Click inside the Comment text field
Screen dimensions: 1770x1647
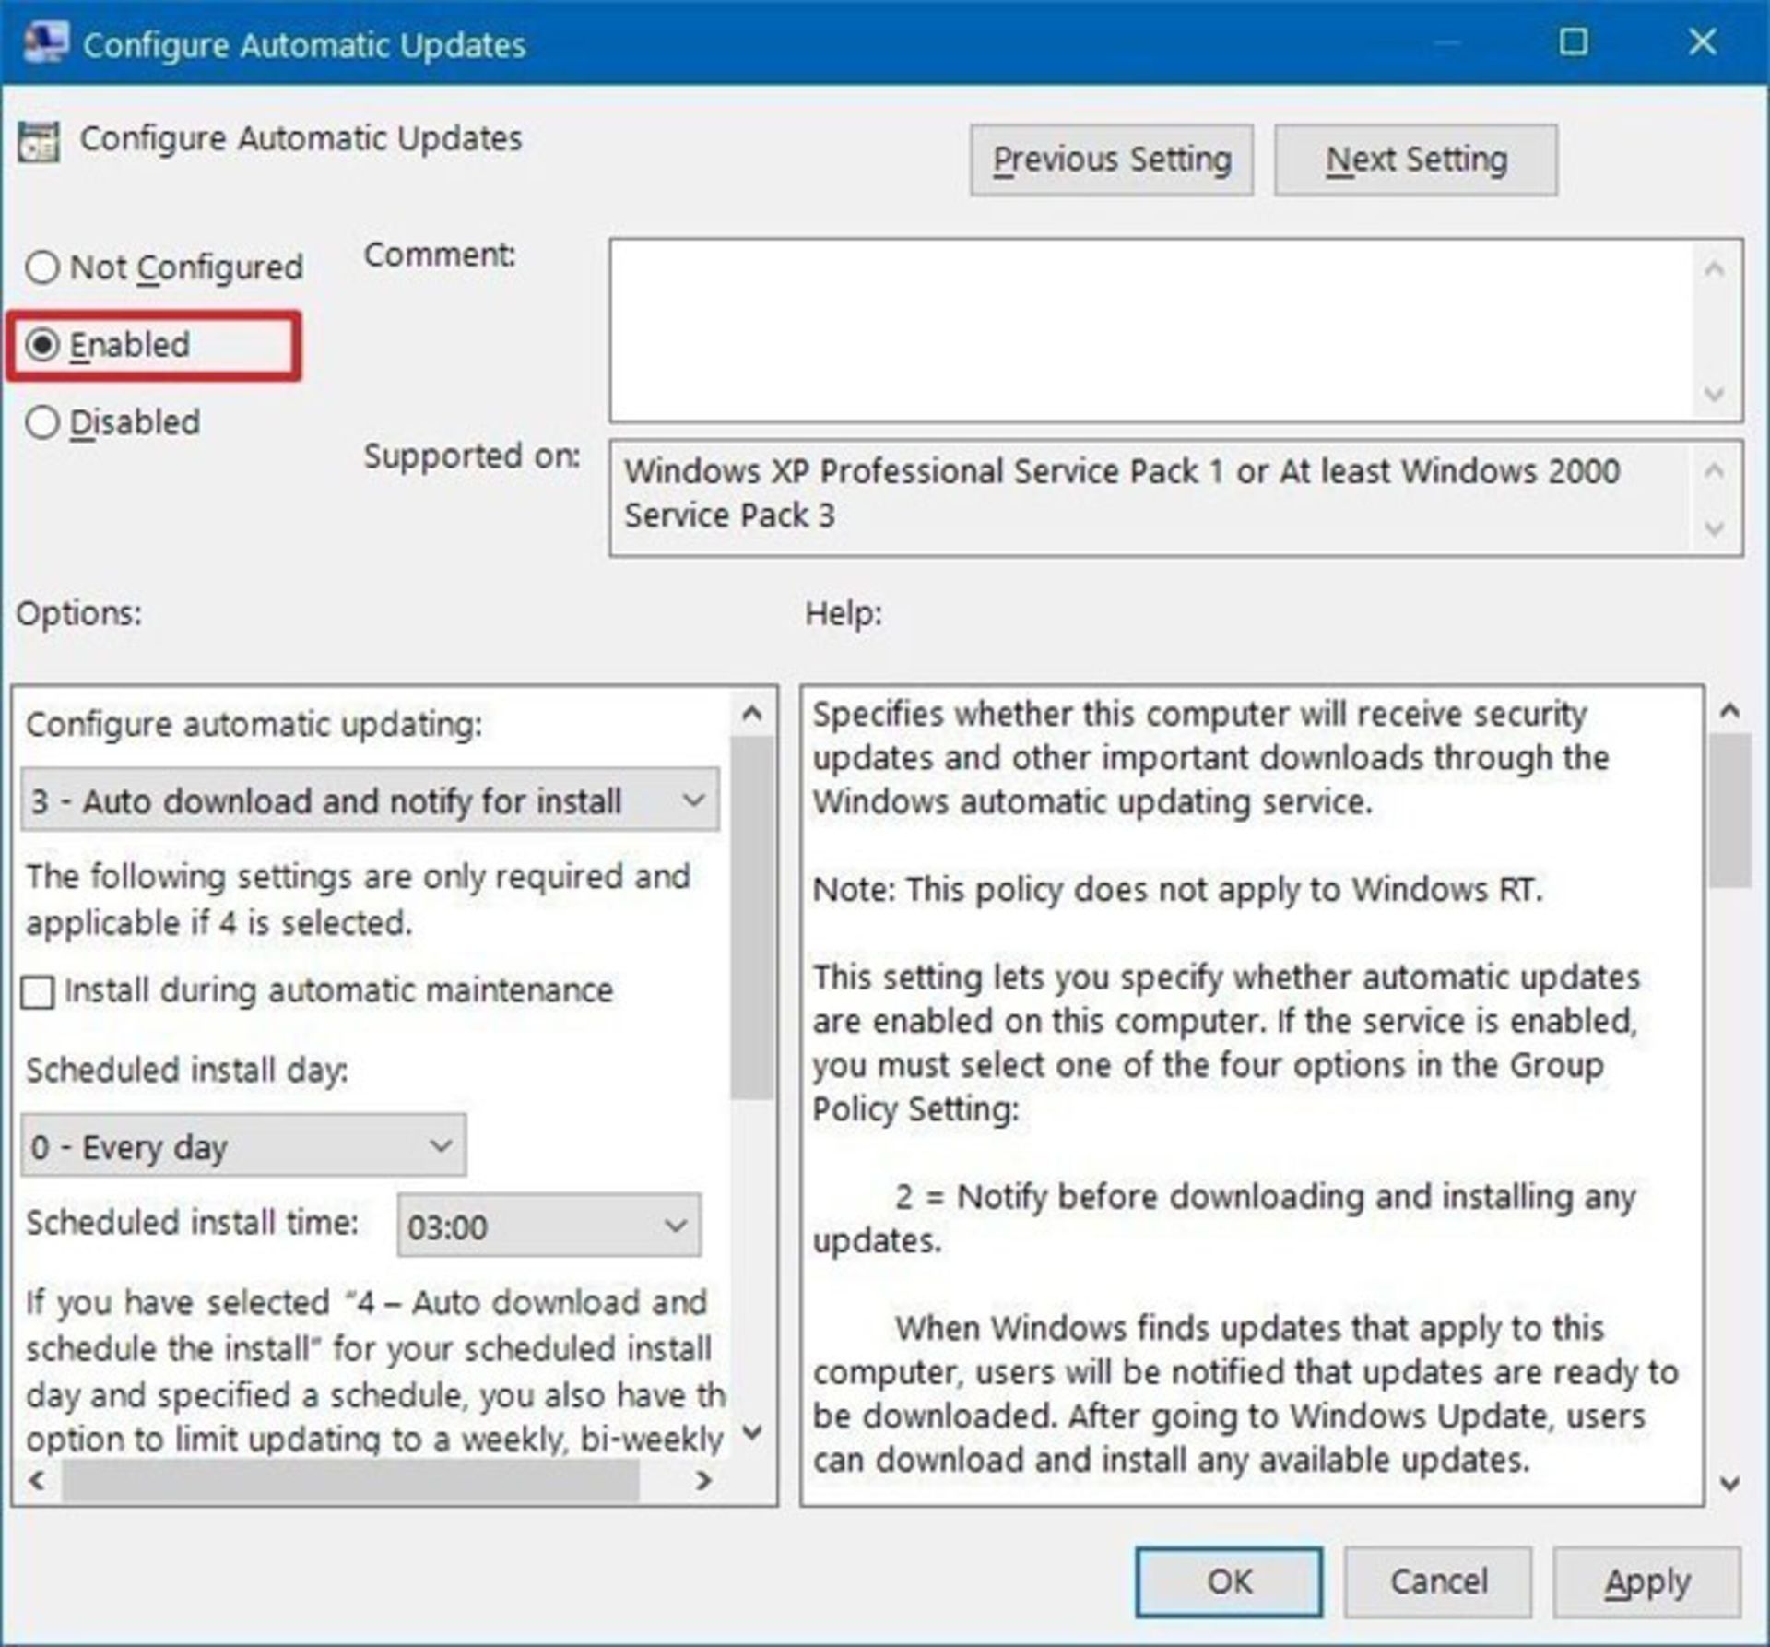[x=1152, y=329]
